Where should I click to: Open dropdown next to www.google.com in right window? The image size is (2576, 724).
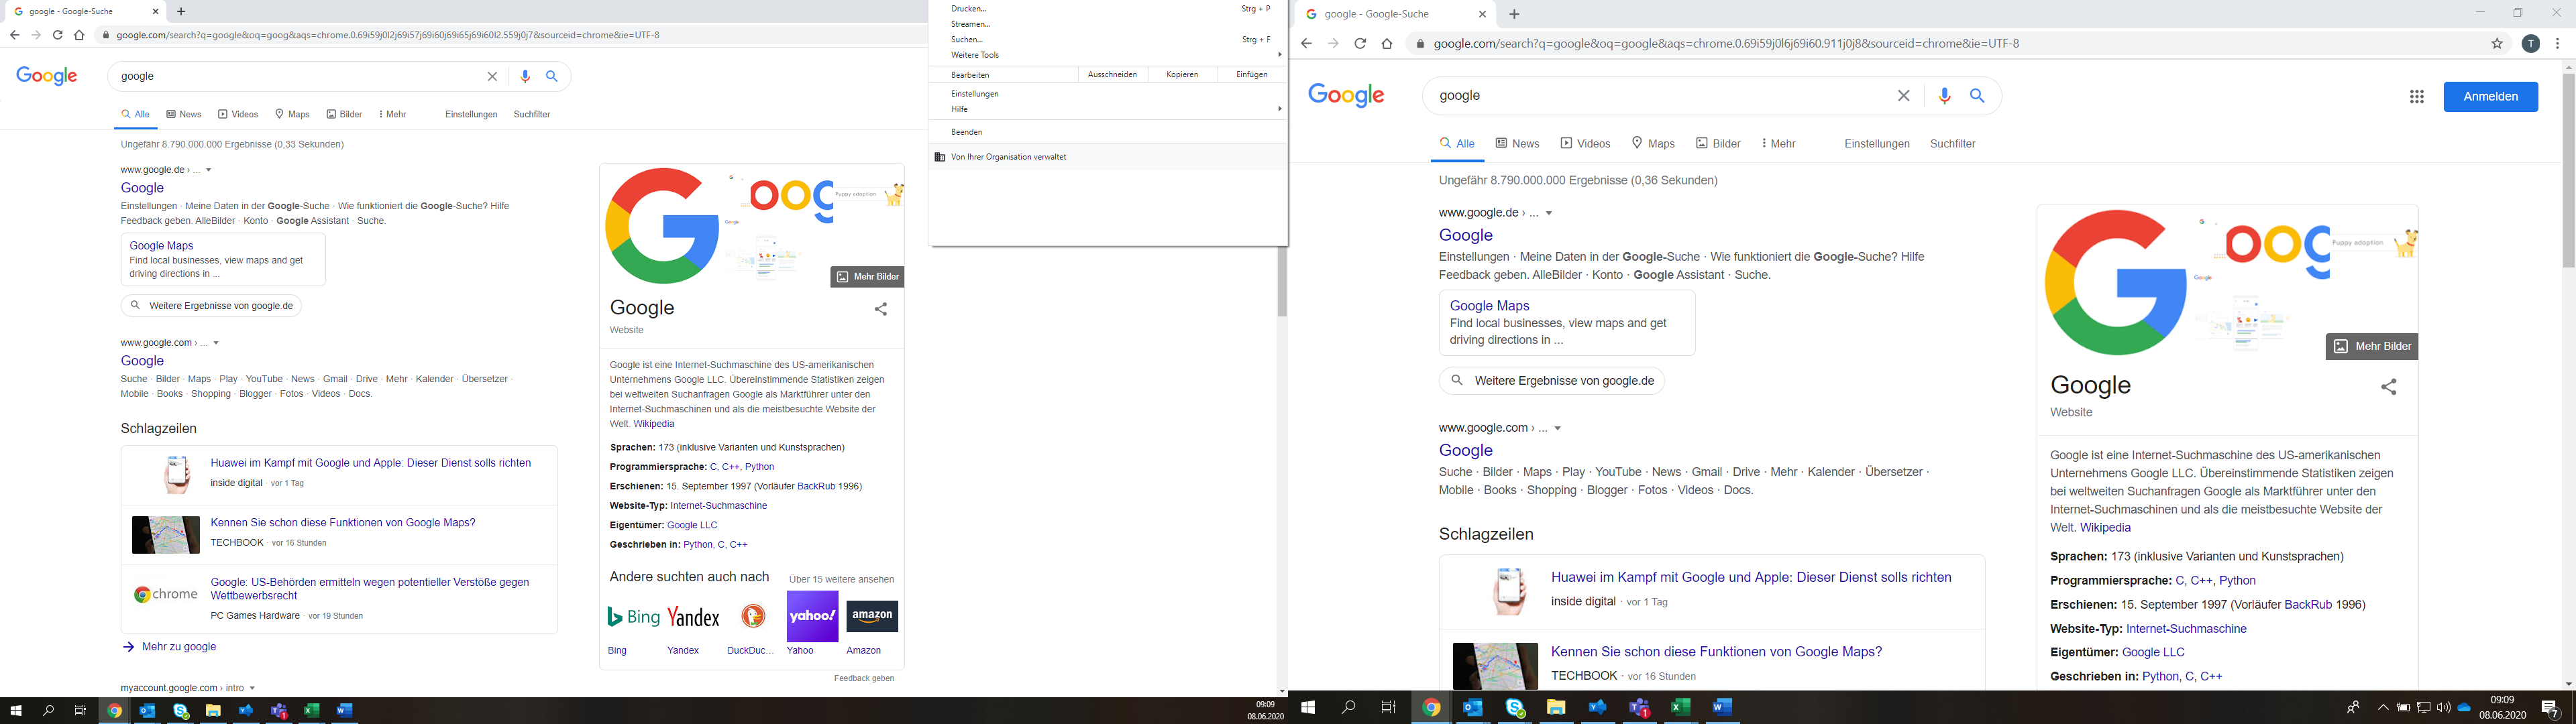pyautogui.click(x=1558, y=428)
